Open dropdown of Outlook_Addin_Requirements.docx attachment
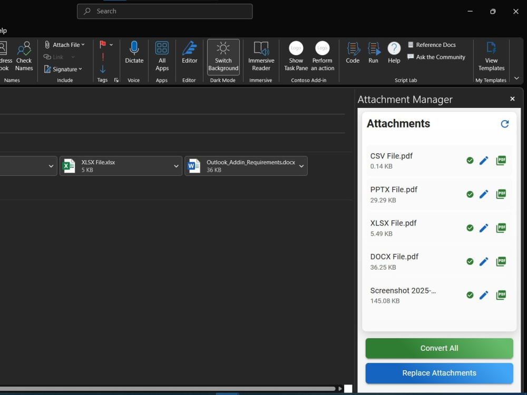Viewport: 527px width, 395px height. tap(301, 166)
